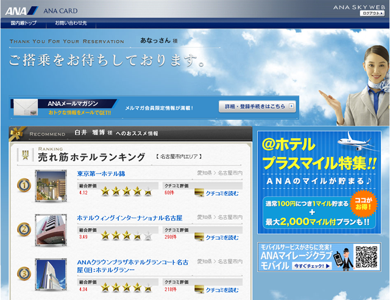Click 今すぐチェック! button
The height and width of the screenshot is (300, 390).
pyautogui.click(x=313, y=266)
